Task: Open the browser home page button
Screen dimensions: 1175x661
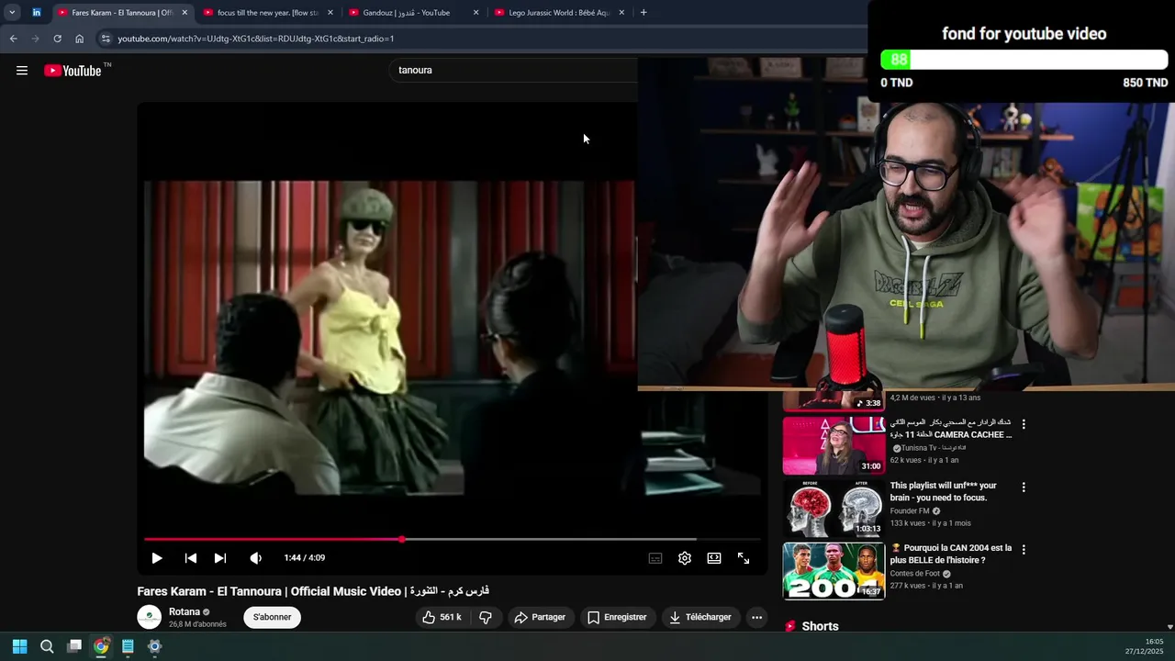Action: click(79, 39)
